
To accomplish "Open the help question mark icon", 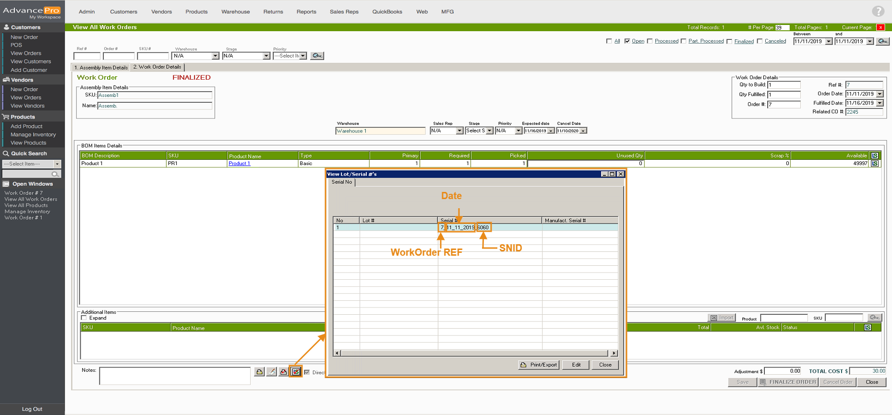I will [878, 11].
